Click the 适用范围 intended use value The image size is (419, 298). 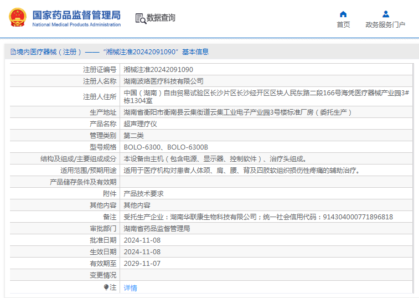(242, 171)
